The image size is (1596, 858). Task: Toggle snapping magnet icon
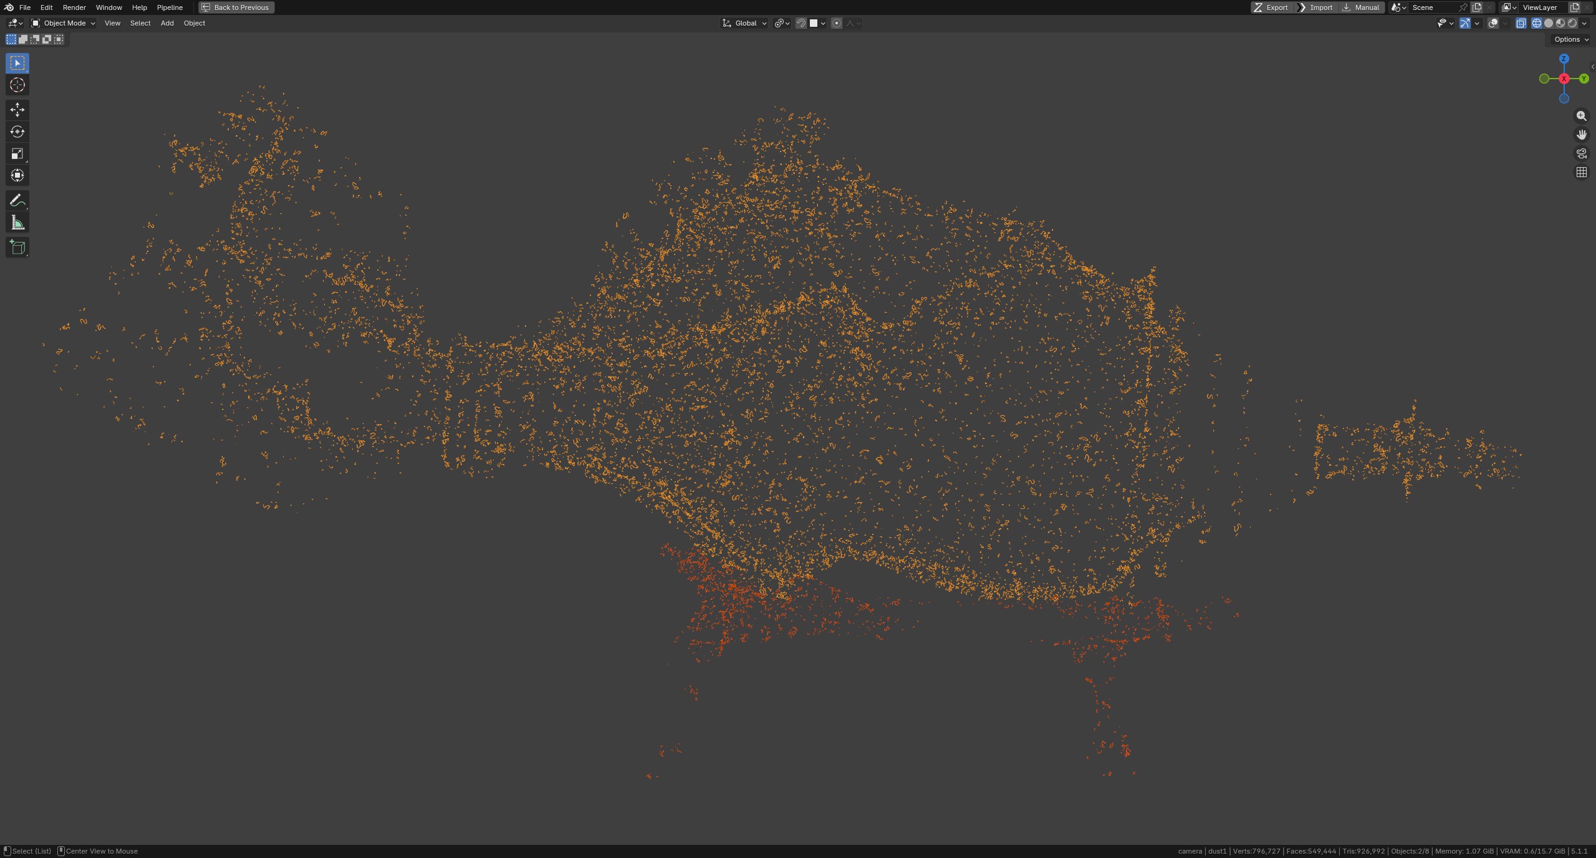click(801, 23)
